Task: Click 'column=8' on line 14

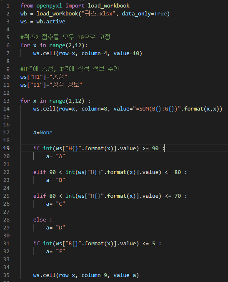Action: coord(94,109)
